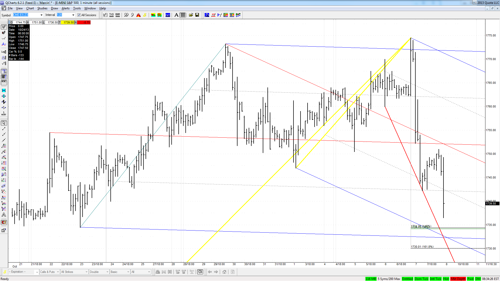
Task: Toggle the grid lines toolbar button
Action: [183, 15]
